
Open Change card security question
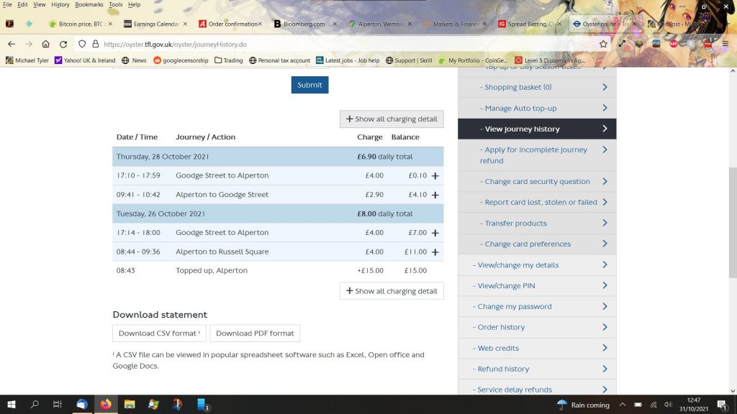[537, 181]
